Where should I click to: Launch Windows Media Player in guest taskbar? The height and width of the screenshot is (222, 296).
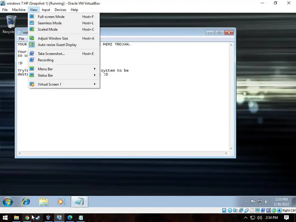61,201
